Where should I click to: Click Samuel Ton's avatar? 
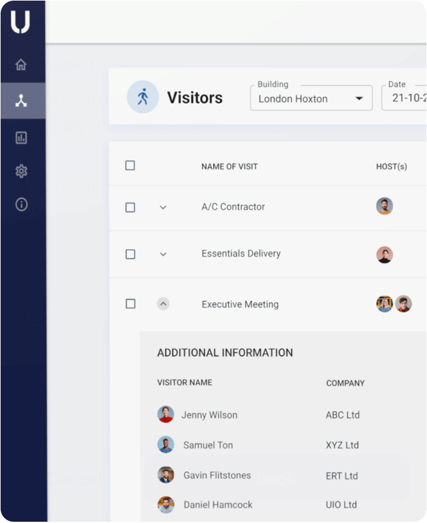pos(166,445)
